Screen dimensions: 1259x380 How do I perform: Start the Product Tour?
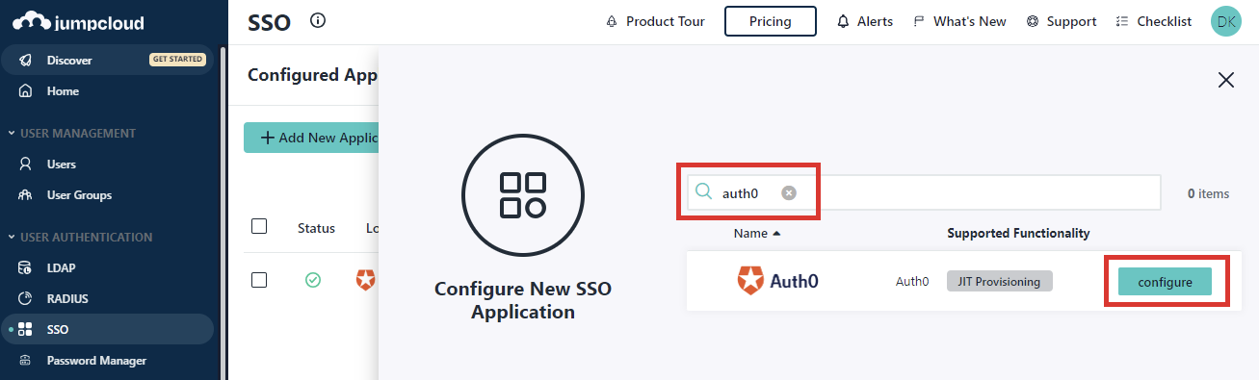pyautogui.click(x=655, y=21)
